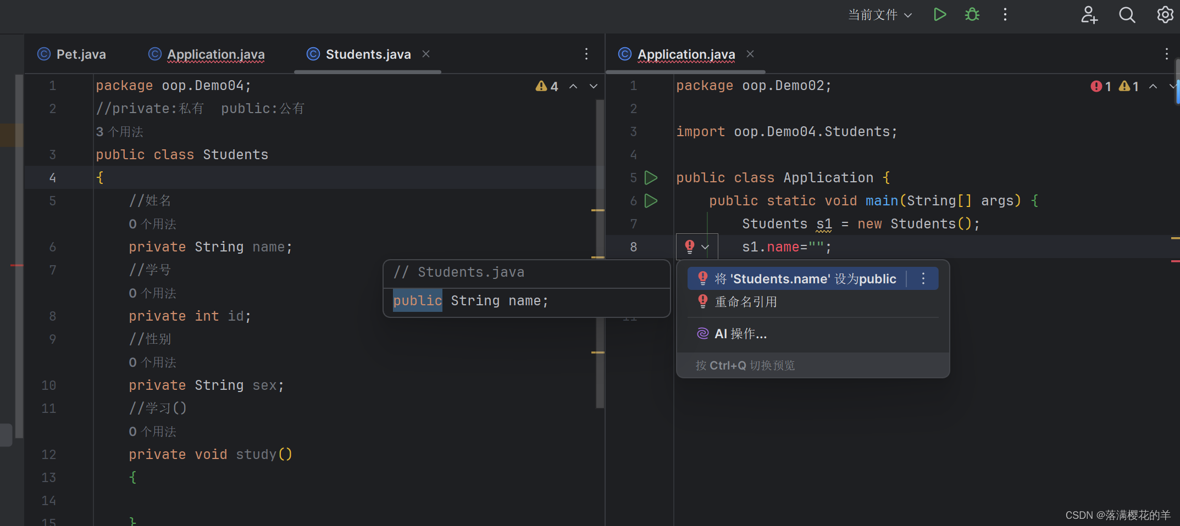Click 'public class Students' declaration
Viewport: 1180px width, 526px height.
[x=182, y=155]
